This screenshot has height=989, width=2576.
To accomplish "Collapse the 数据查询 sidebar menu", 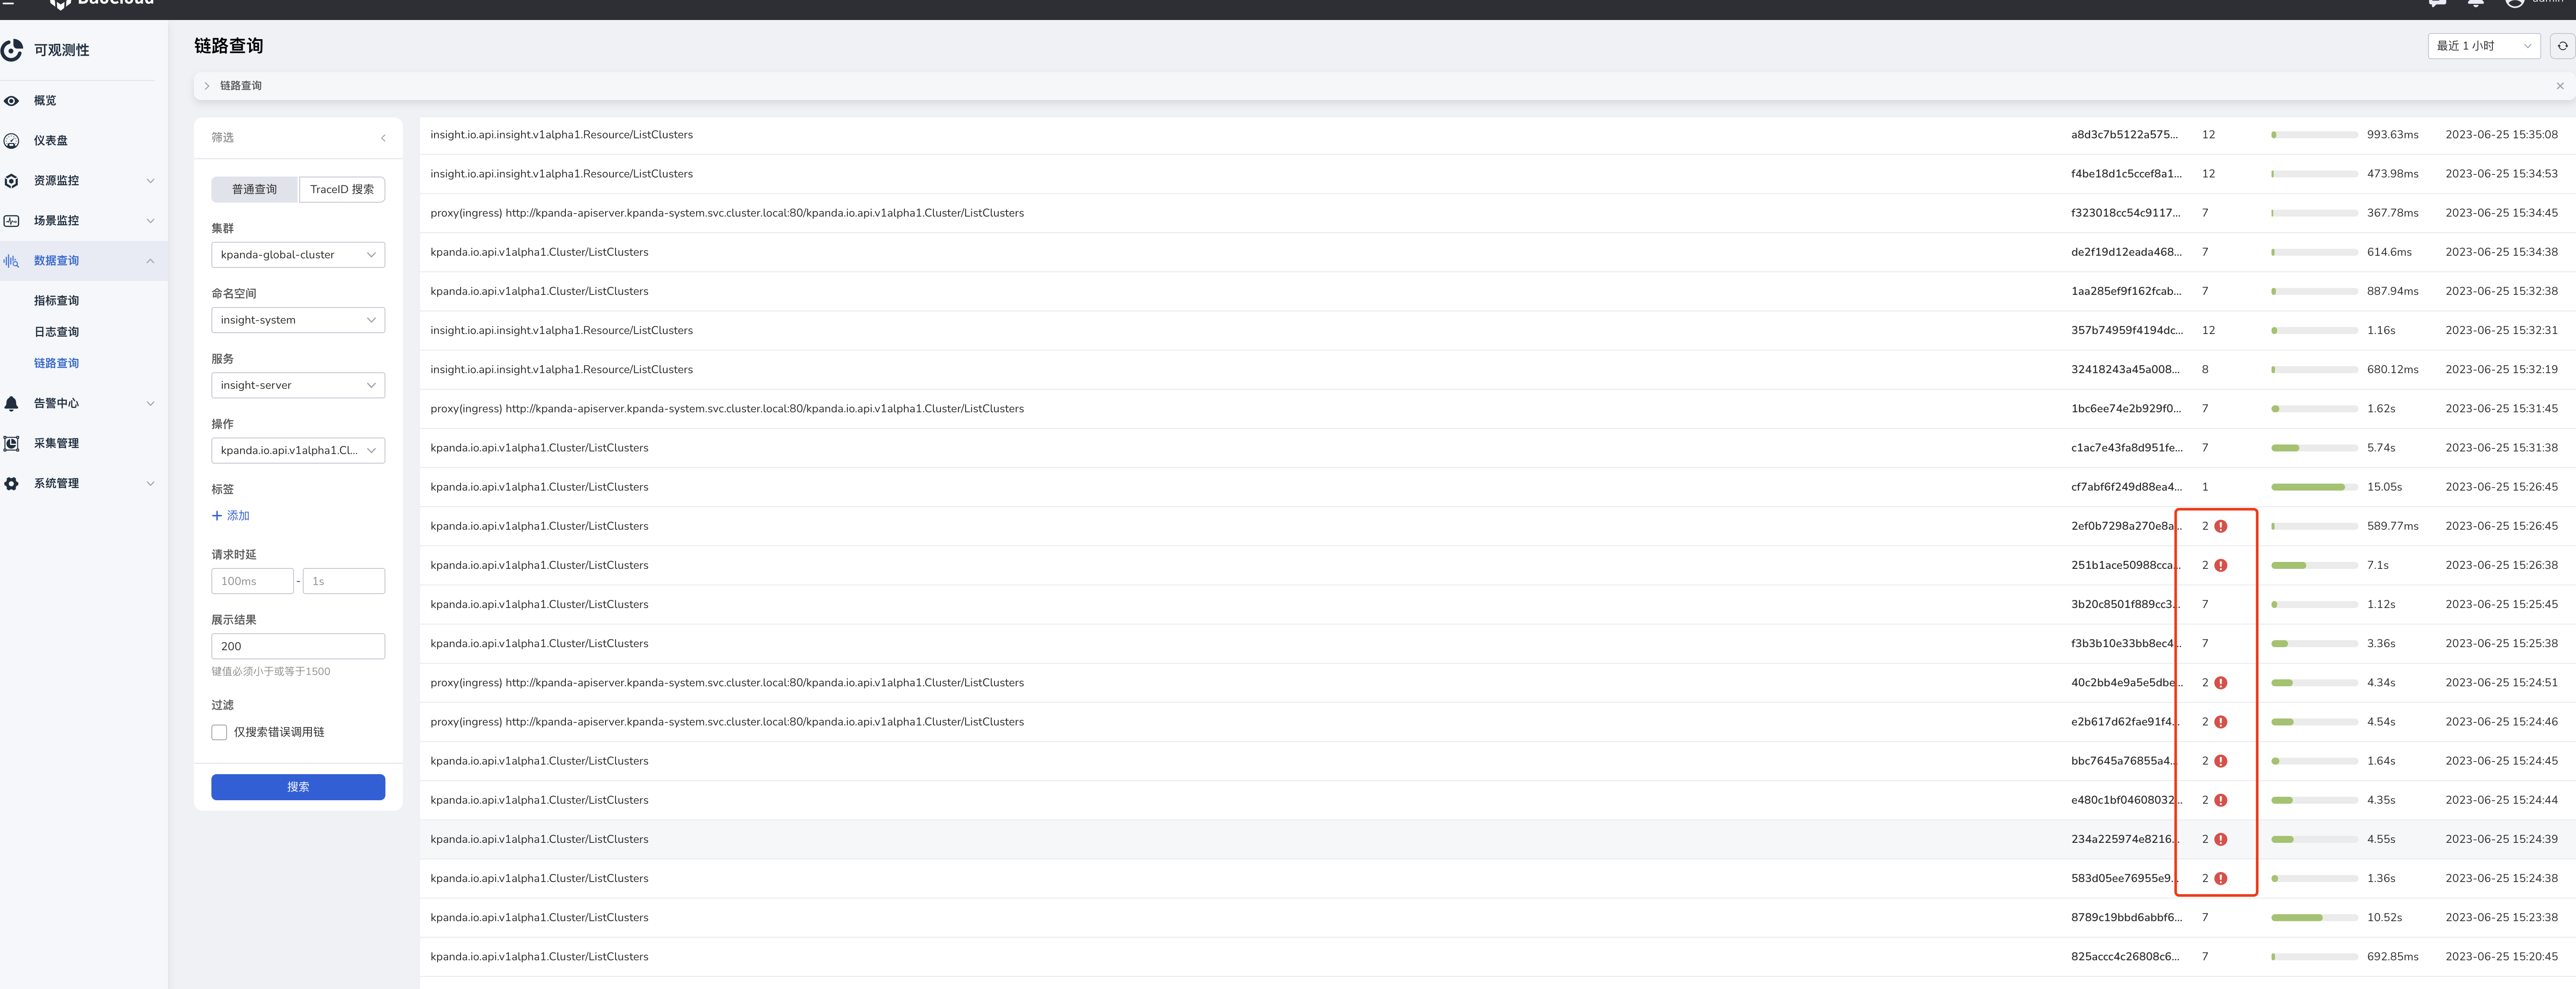I will click(x=151, y=261).
